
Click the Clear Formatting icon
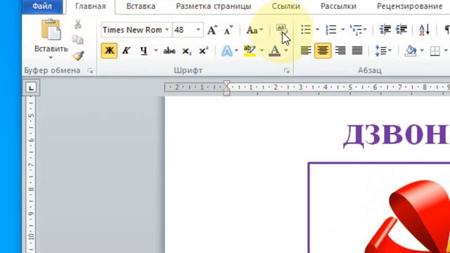tap(281, 30)
